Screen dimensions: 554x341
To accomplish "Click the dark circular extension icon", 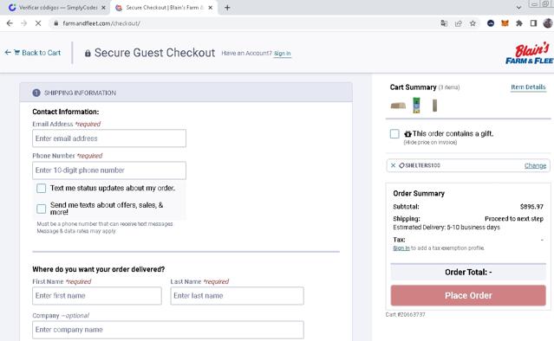I will click(x=491, y=23).
